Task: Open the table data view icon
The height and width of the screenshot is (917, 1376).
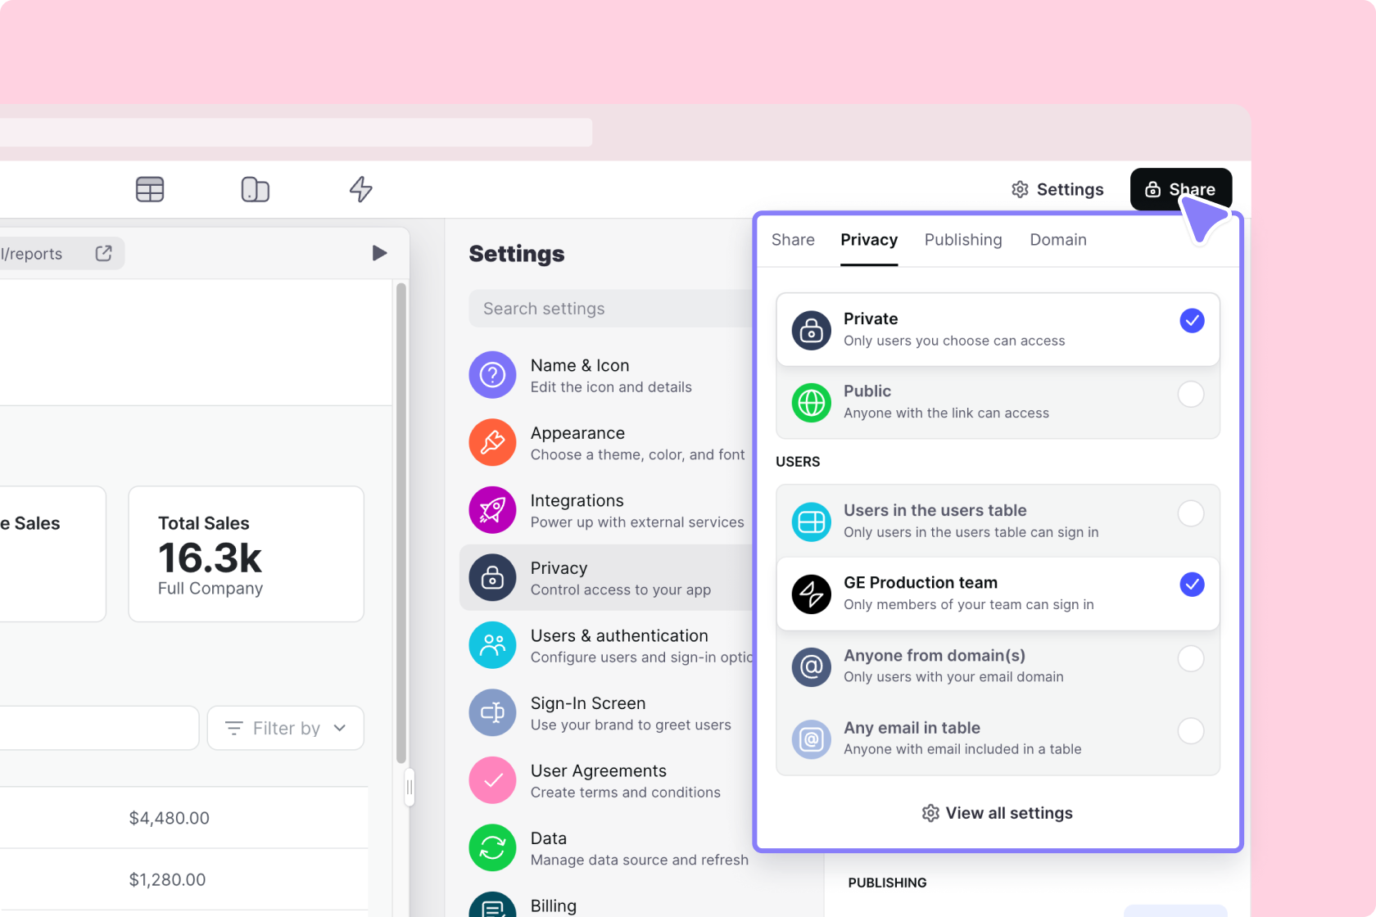Action: 150,189
